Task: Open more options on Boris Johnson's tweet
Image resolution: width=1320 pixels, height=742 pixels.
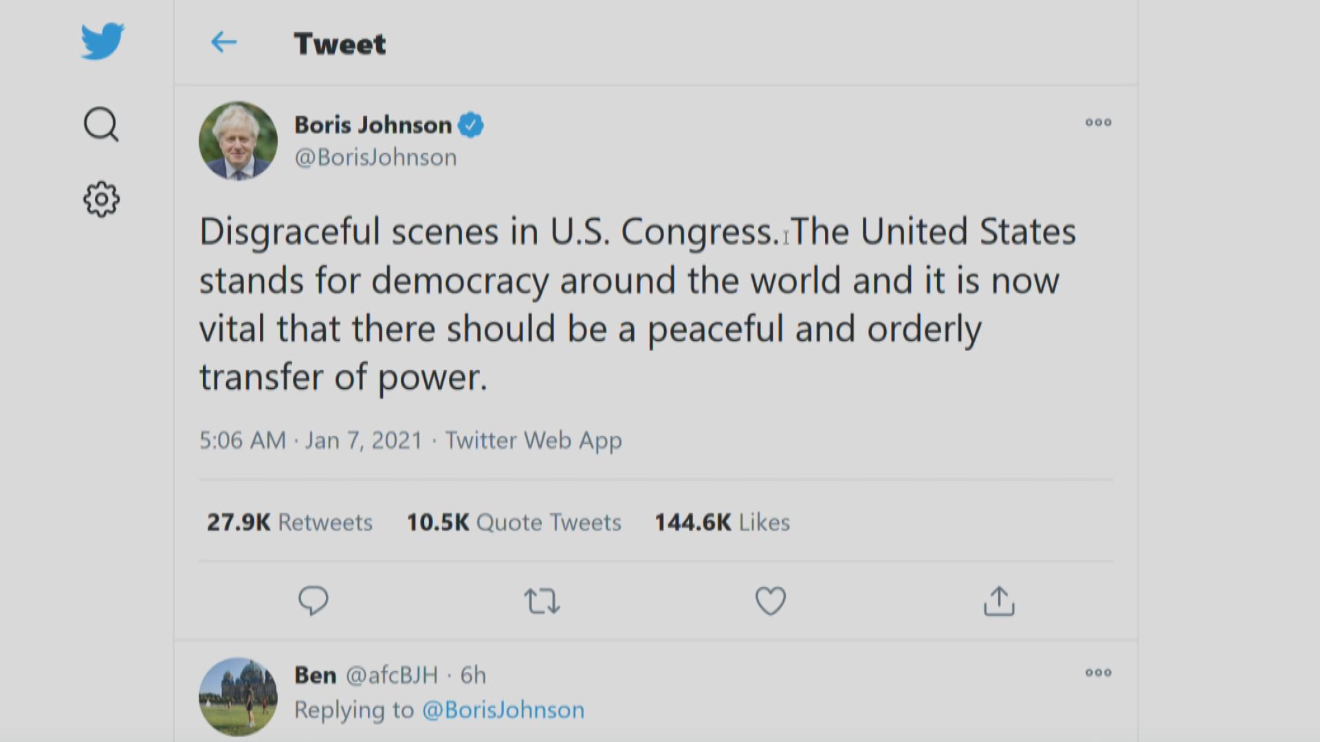Action: click(1098, 123)
